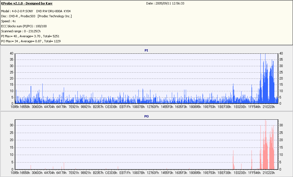
Task: Click the 19EF53h label under the PO chart
Action: pyautogui.click(x=209, y=173)
